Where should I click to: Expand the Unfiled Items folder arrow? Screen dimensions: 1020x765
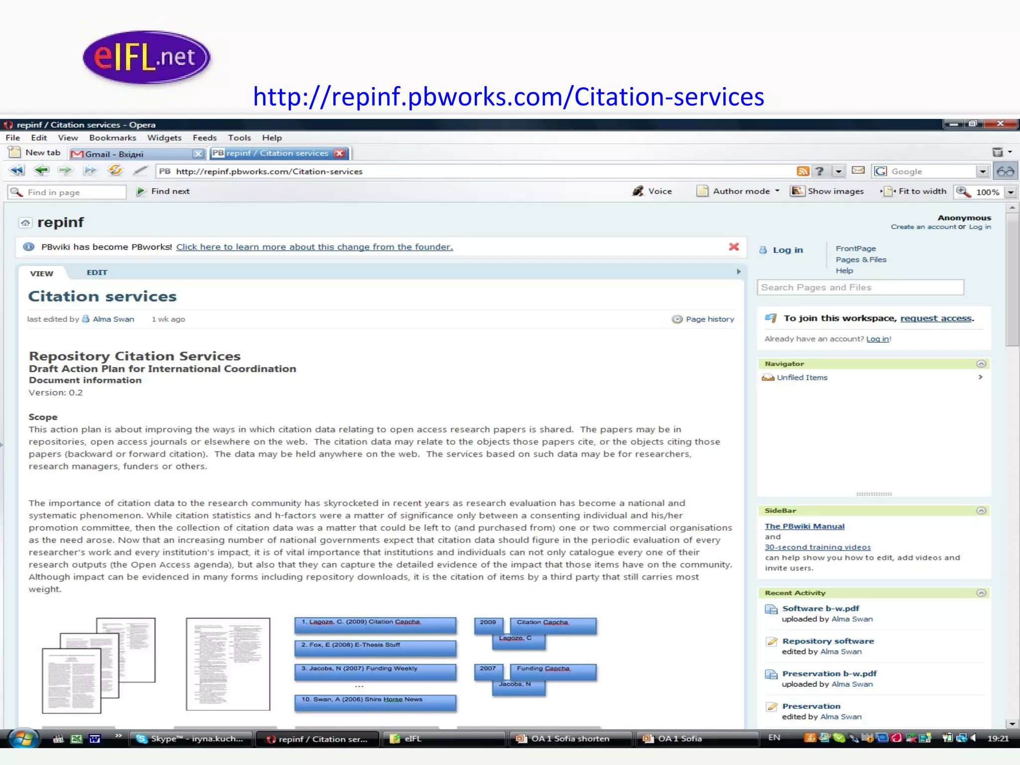click(980, 377)
